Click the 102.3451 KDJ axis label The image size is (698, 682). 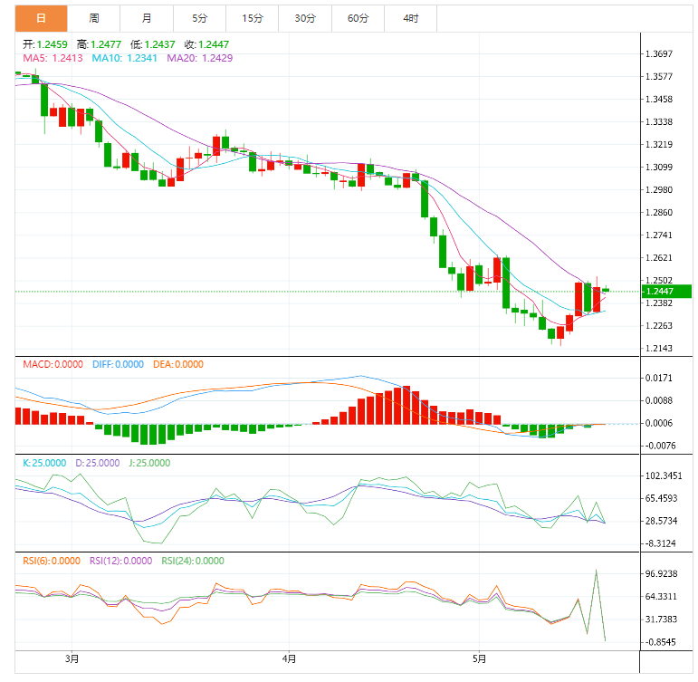[x=664, y=475]
